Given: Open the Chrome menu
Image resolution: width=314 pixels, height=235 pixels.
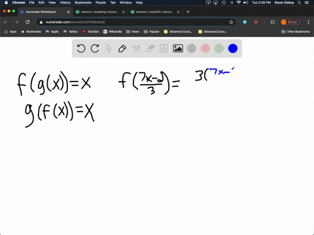Looking at the screenshot, I should 18,3.
